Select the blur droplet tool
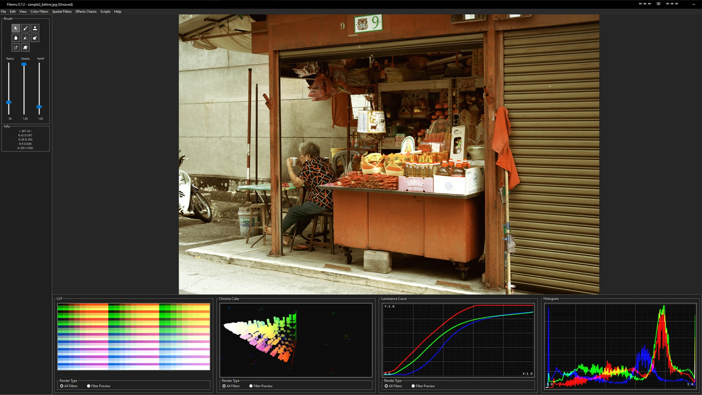 pyautogui.click(x=16, y=38)
